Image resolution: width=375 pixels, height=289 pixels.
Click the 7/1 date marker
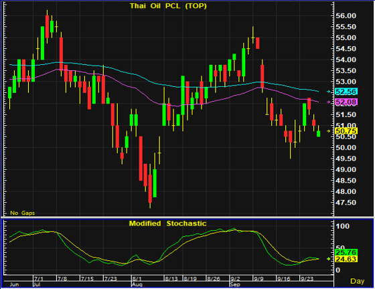(x=39, y=279)
